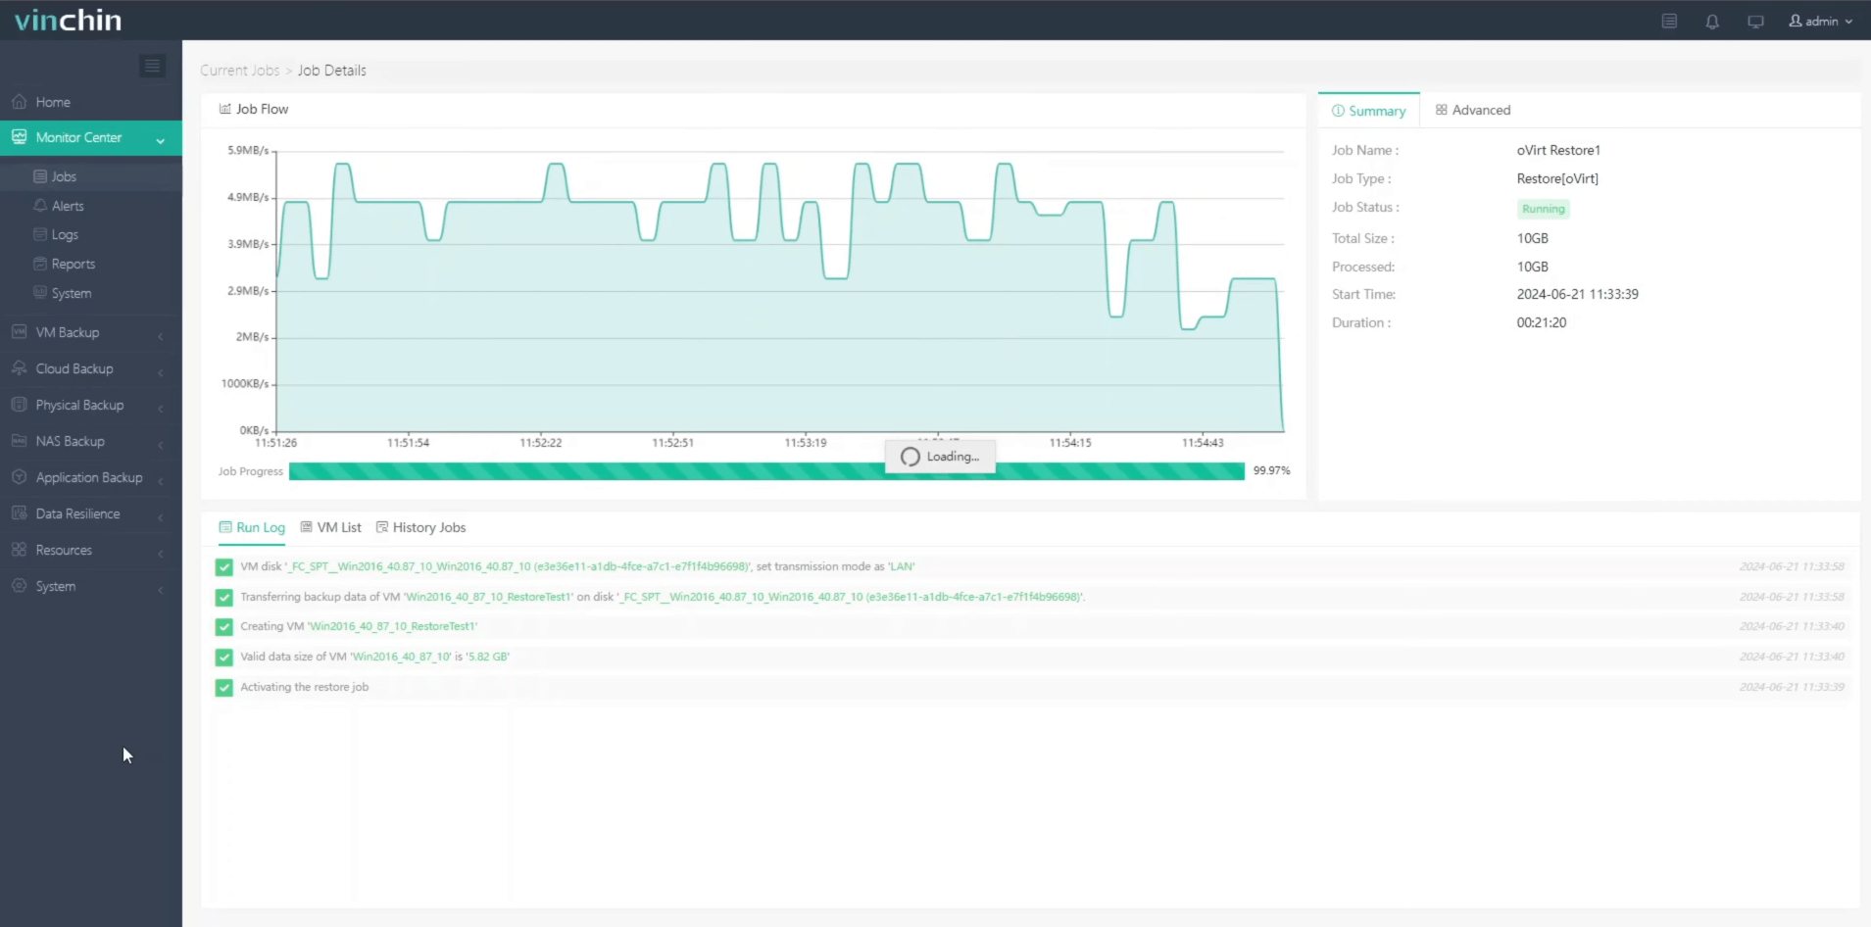Viewport: 1871px width, 927px height.
Task: Click the 99.97% progress value
Action: tap(1271, 470)
